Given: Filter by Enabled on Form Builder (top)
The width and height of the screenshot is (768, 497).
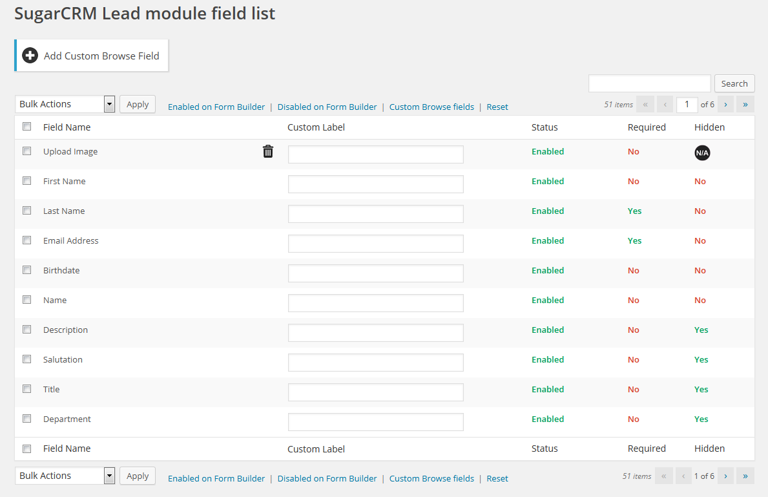Looking at the screenshot, I should (x=216, y=107).
